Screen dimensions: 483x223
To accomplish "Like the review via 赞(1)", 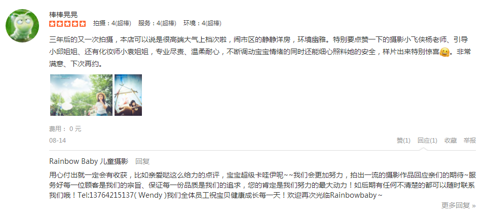I will coord(403,141).
